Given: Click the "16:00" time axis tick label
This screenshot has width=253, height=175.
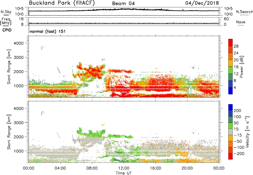Looking at the screenshot, I should (x=155, y=168).
